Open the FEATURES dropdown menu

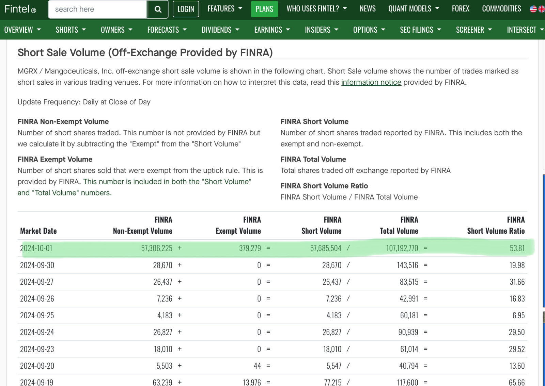(x=225, y=9)
